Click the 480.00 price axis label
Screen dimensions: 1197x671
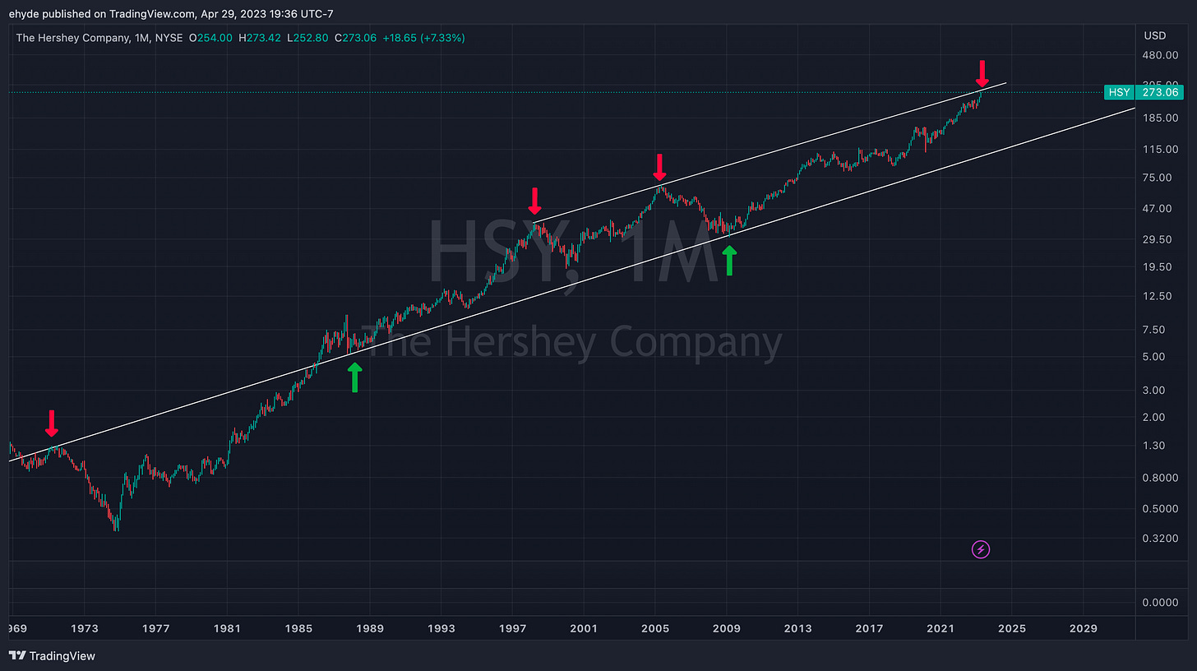click(x=1161, y=56)
